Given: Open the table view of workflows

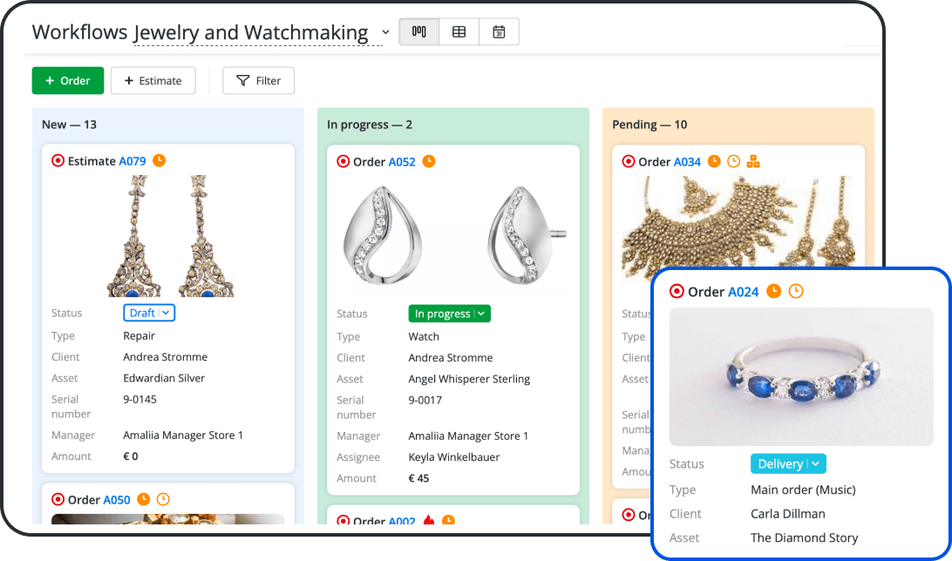Looking at the screenshot, I should (x=459, y=31).
